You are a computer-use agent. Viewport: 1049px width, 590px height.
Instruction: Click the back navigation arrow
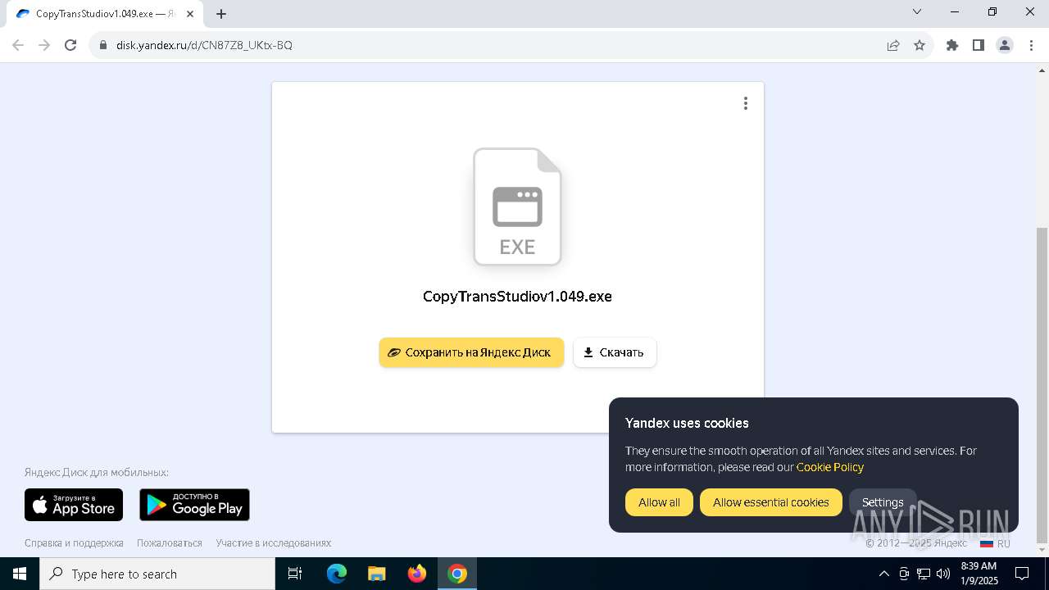coord(18,45)
